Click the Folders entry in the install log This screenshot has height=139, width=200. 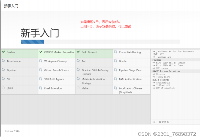157,60
